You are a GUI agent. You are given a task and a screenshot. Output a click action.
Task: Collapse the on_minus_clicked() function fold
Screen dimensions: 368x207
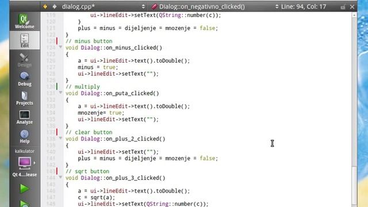[x=60, y=47]
